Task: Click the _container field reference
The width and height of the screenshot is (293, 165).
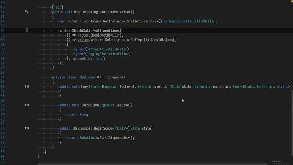Action: tap(92, 22)
